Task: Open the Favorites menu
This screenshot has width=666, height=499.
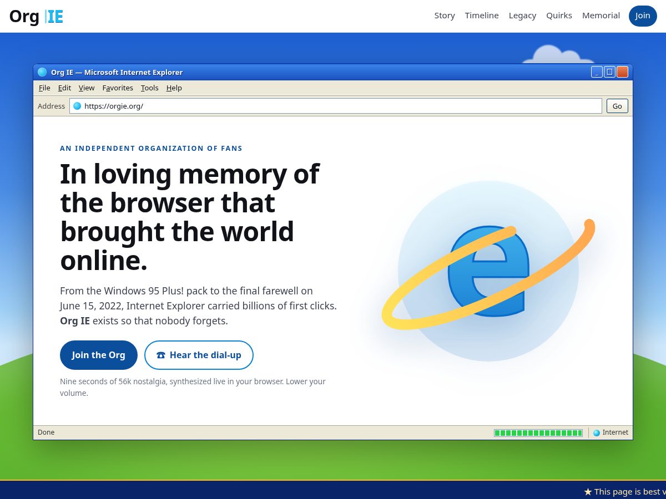Action: (x=118, y=88)
